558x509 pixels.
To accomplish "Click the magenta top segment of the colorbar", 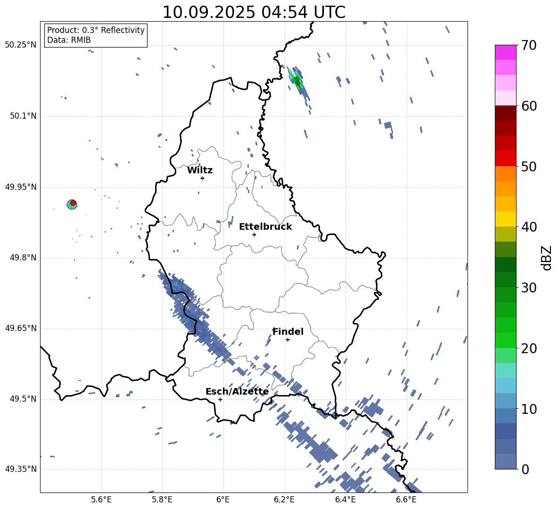I will click(505, 52).
